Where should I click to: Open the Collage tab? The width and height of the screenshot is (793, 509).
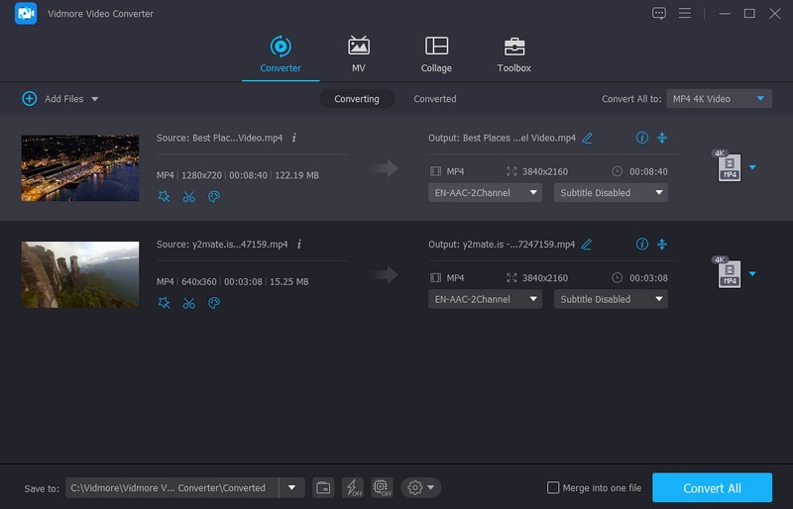(436, 54)
